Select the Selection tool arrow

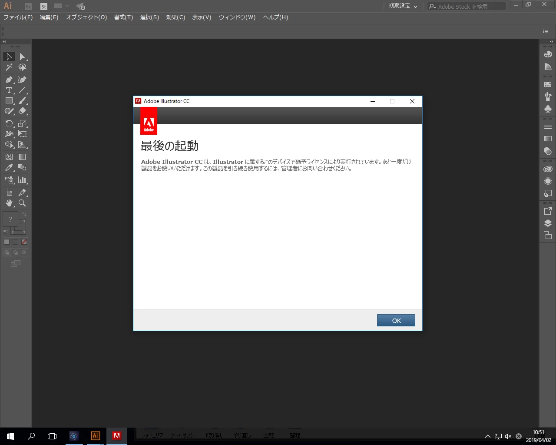9,57
